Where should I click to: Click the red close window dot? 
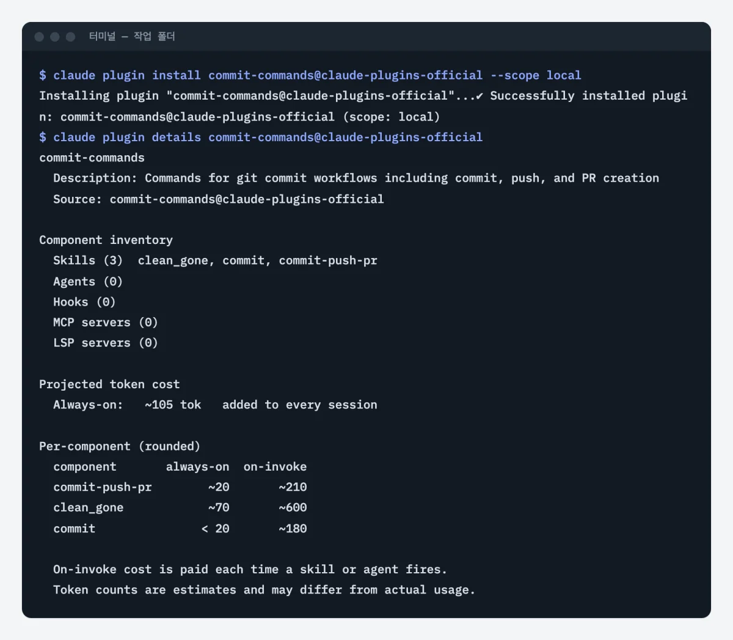[39, 37]
